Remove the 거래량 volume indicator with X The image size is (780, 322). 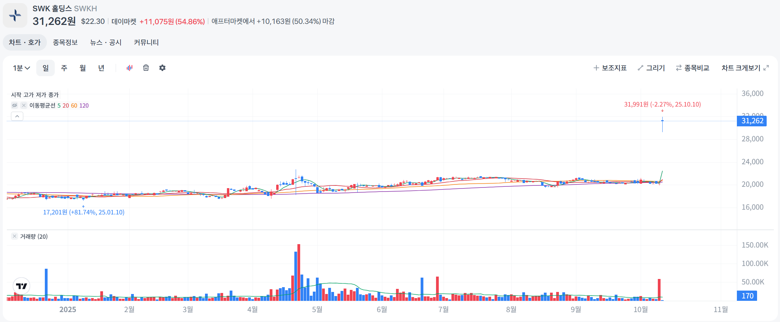pyautogui.click(x=14, y=236)
